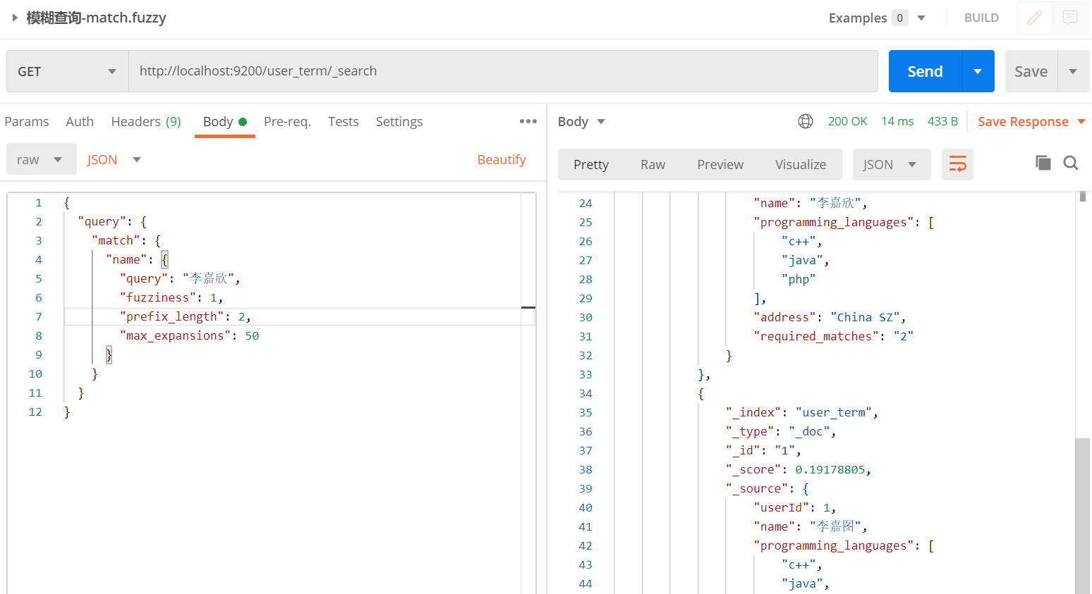Click the BUILD mode button
This screenshot has height=594, width=1092.
click(x=981, y=18)
